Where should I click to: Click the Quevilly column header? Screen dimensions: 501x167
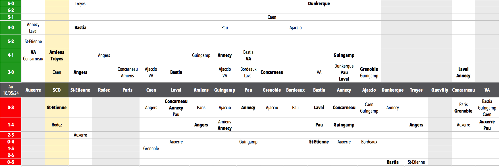click(440, 90)
